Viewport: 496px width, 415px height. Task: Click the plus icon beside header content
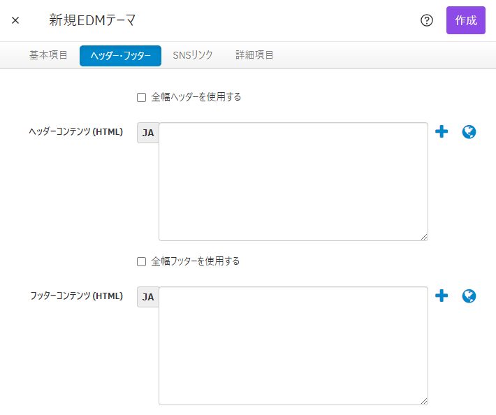coord(442,132)
